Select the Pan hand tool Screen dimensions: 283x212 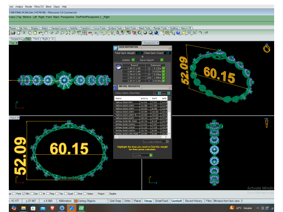click(46, 33)
